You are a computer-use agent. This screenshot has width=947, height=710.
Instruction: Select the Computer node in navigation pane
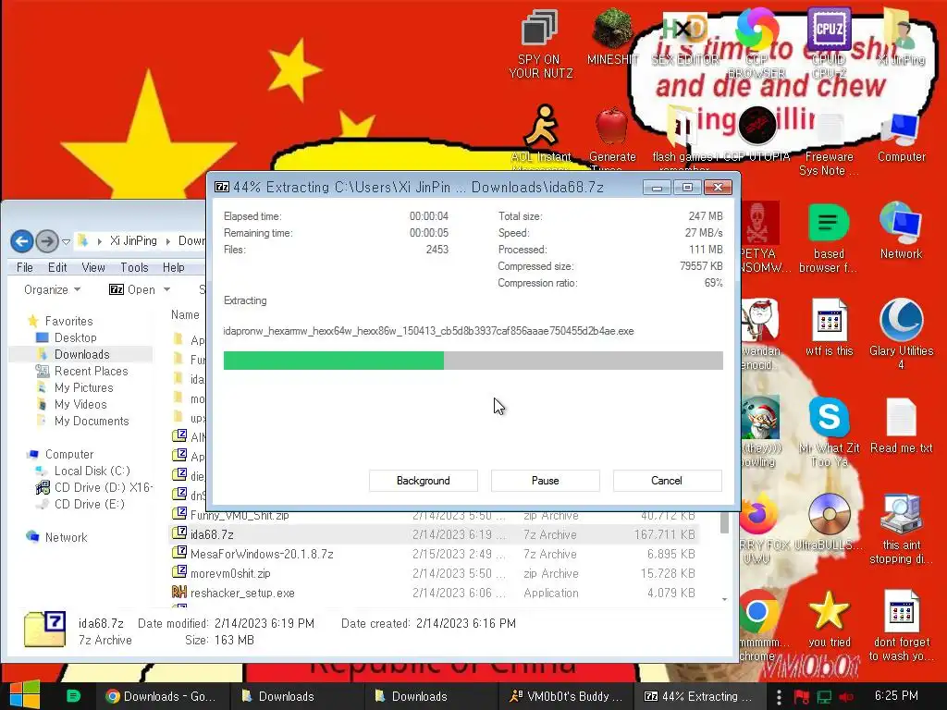(x=68, y=454)
